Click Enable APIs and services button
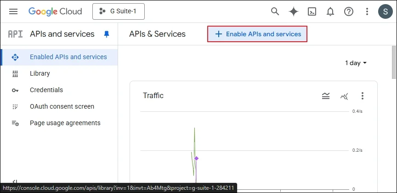The height and width of the screenshot is (193, 397). (257, 34)
